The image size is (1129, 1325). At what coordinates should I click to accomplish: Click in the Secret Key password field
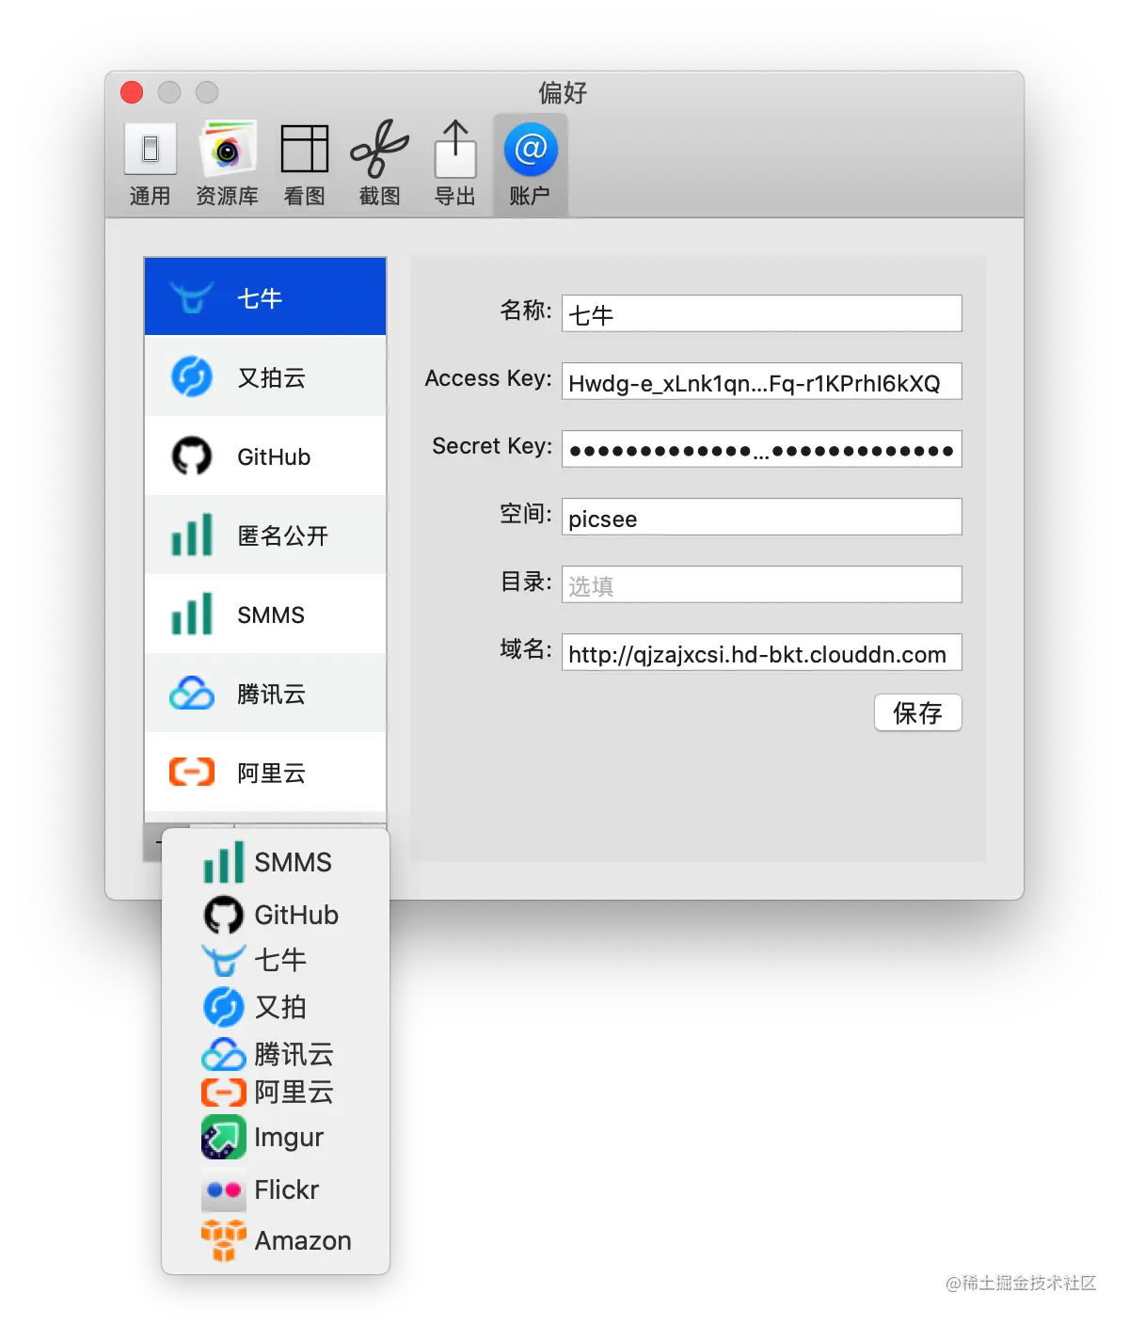tap(762, 449)
